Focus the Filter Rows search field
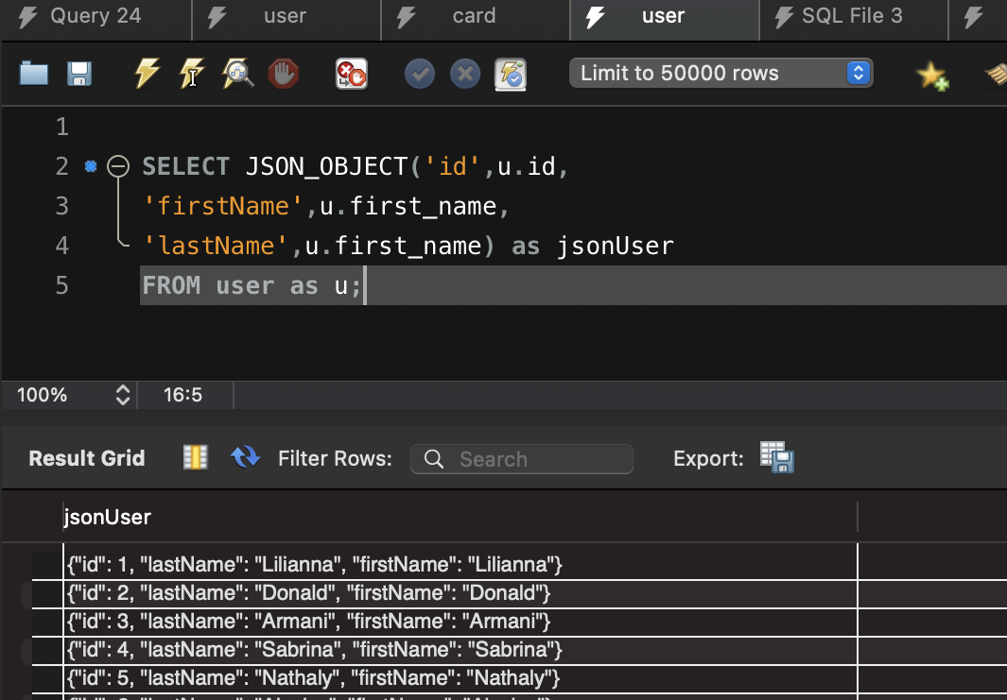Screen dimensions: 1007x700 coord(522,459)
